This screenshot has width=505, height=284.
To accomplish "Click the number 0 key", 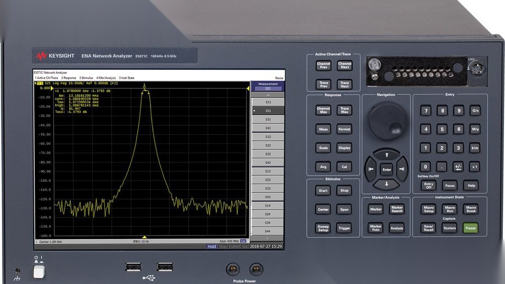I will [425, 167].
